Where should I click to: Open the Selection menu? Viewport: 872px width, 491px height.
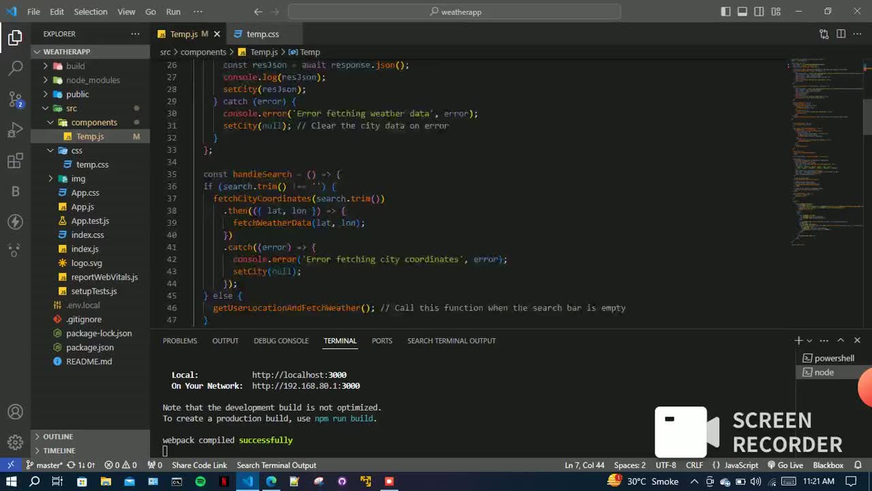(90, 12)
